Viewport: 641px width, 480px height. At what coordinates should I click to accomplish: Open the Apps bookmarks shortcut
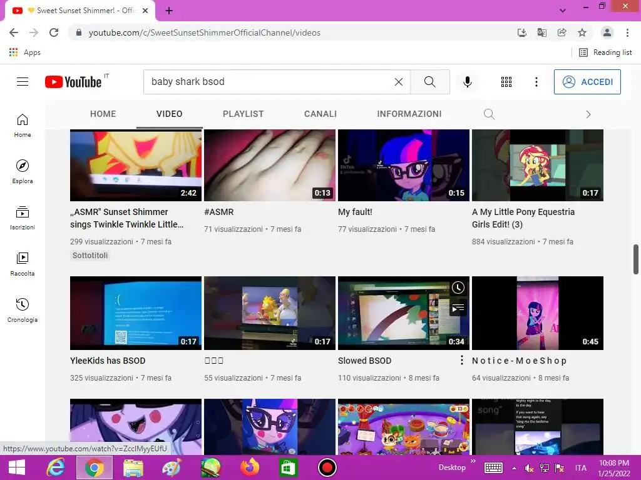click(x=24, y=52)
